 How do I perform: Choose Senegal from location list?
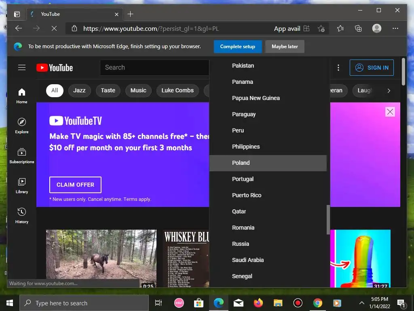tap(268, 276)
